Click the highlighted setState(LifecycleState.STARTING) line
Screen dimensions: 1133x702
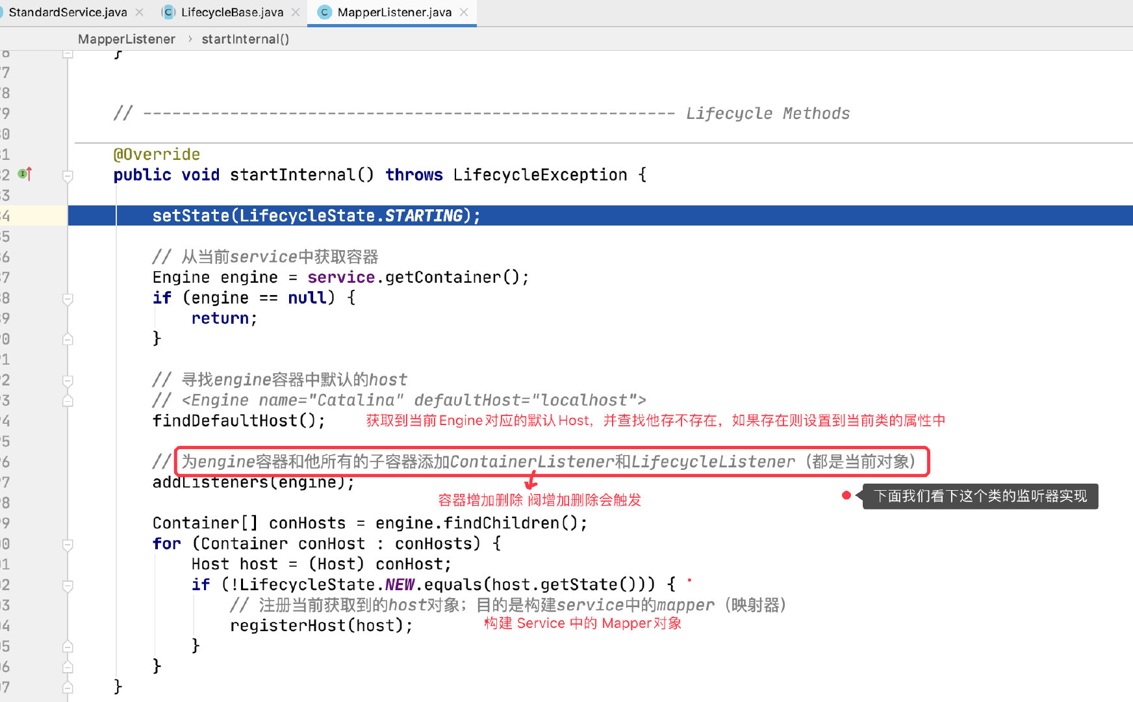[x=600, y=215]
